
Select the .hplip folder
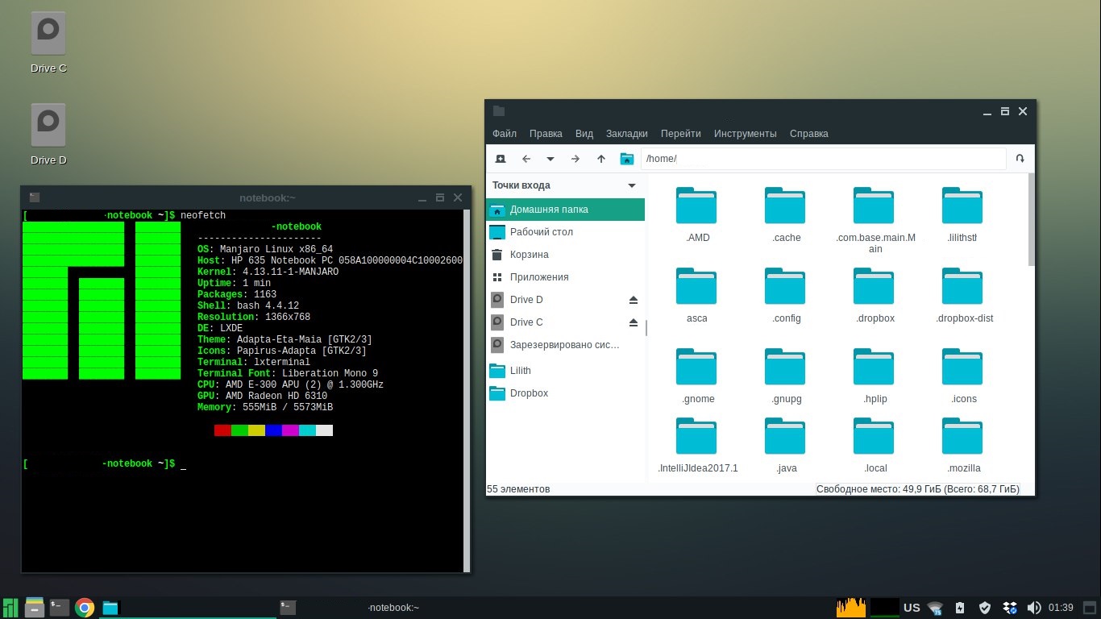[875, 376]
